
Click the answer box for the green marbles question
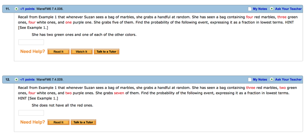(31, 42)
